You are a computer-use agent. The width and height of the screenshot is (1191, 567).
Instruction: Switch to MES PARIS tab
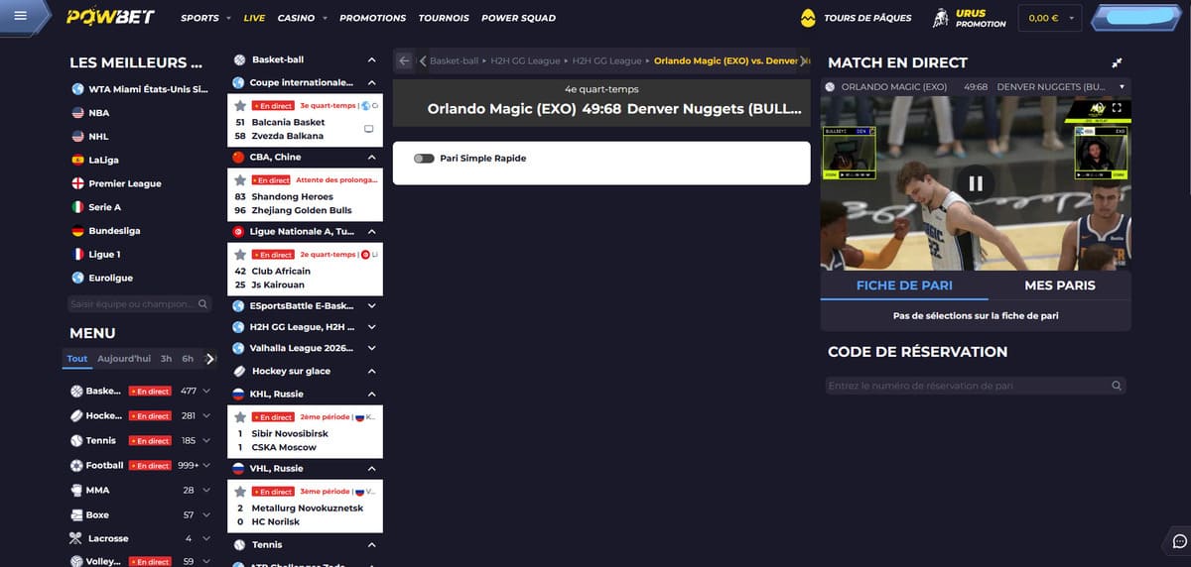pyautogui.click(x=1060, y=285)
